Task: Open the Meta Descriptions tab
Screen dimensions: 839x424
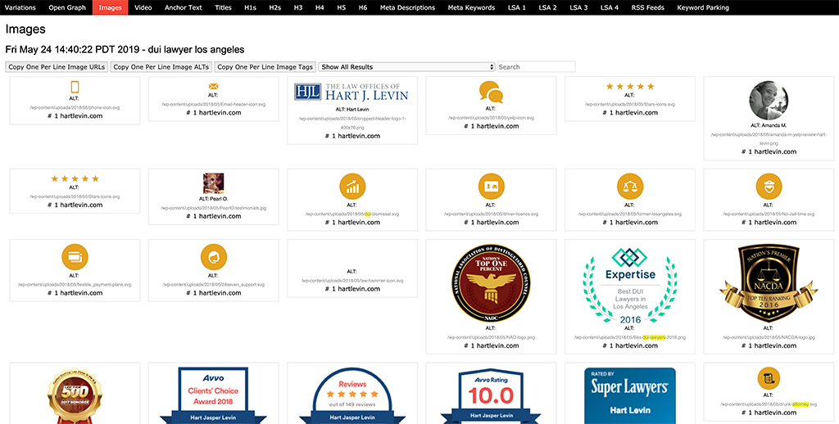Action: (407, 7)
